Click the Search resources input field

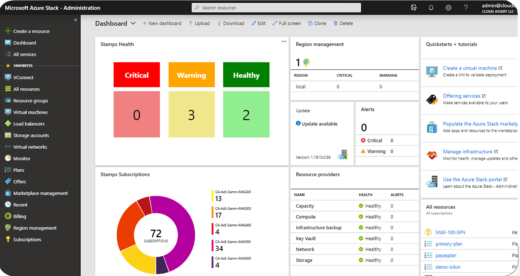[x=276, y=8]
